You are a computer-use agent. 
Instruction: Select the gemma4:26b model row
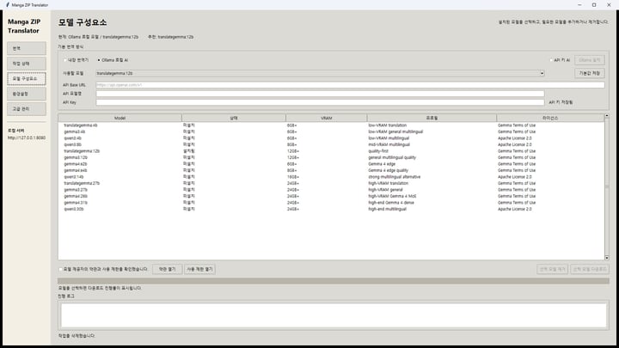331,196
